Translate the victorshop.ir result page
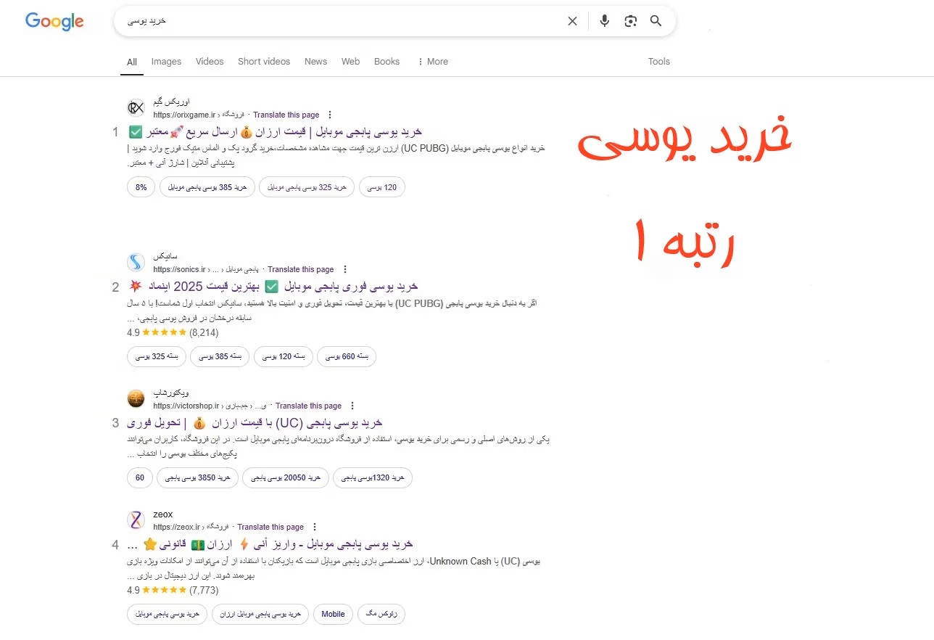The image size is (934, 640). 308,406
